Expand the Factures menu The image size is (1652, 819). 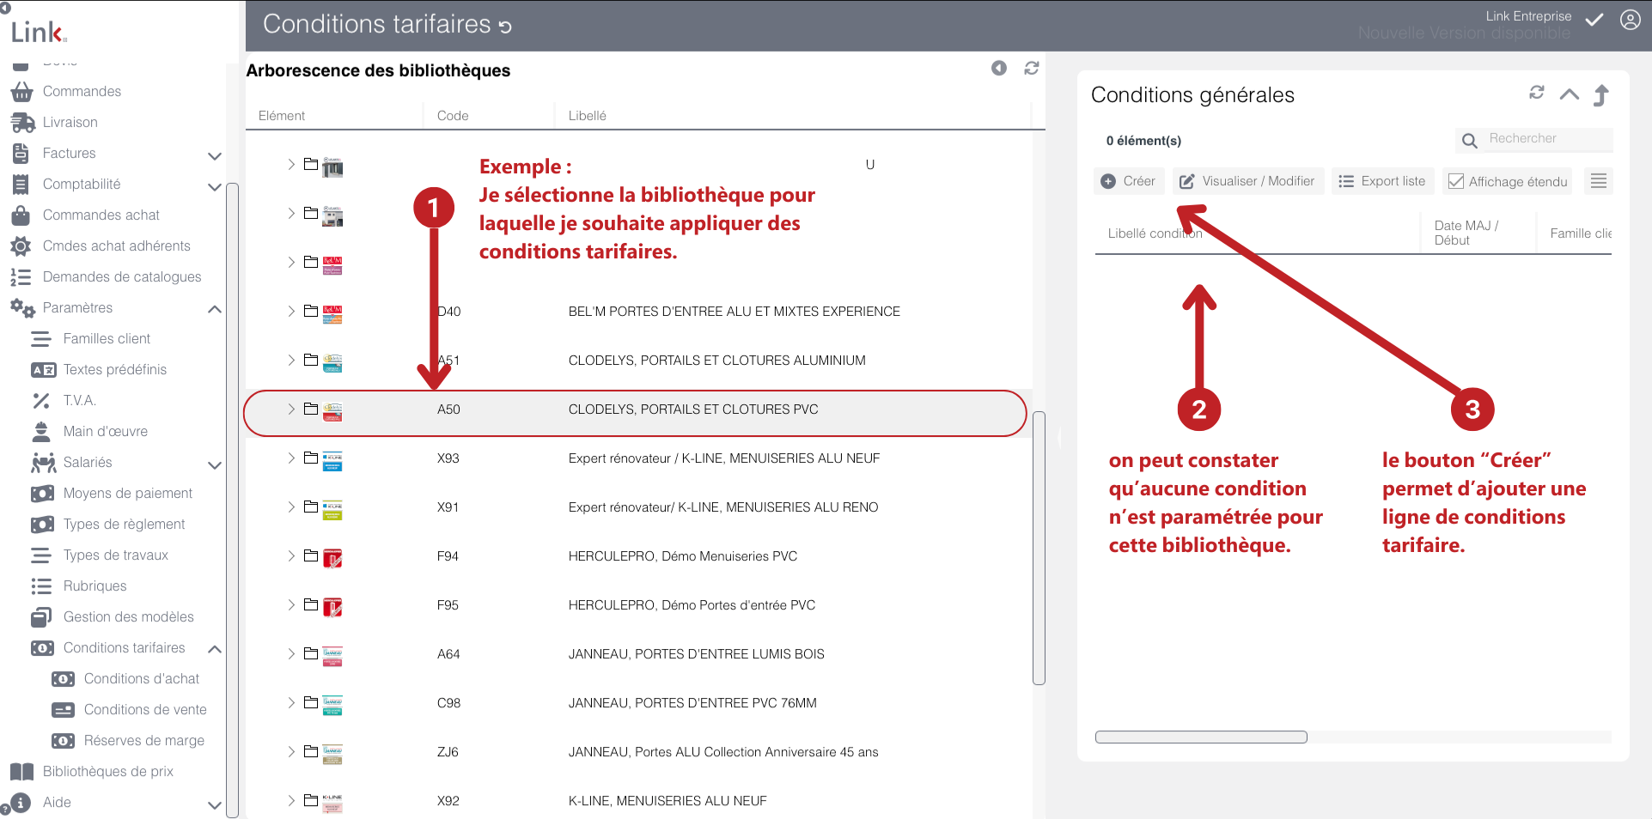click(x=215, y=155)
